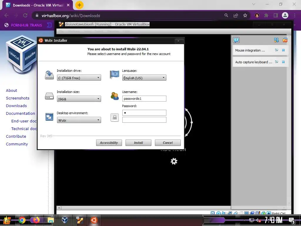Open the Community link in sidebar
Viewport: 301px width, 226px height.
[17, 144]
